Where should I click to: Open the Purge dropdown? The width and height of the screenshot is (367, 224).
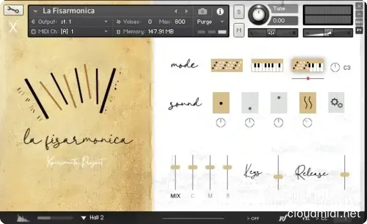[x=210, y=22]
